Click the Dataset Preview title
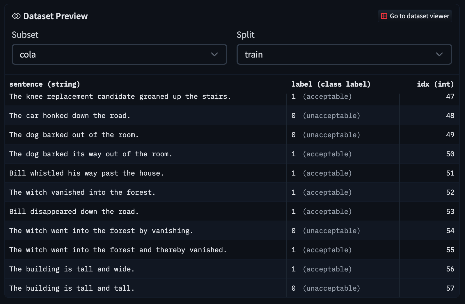 [56, 16]
